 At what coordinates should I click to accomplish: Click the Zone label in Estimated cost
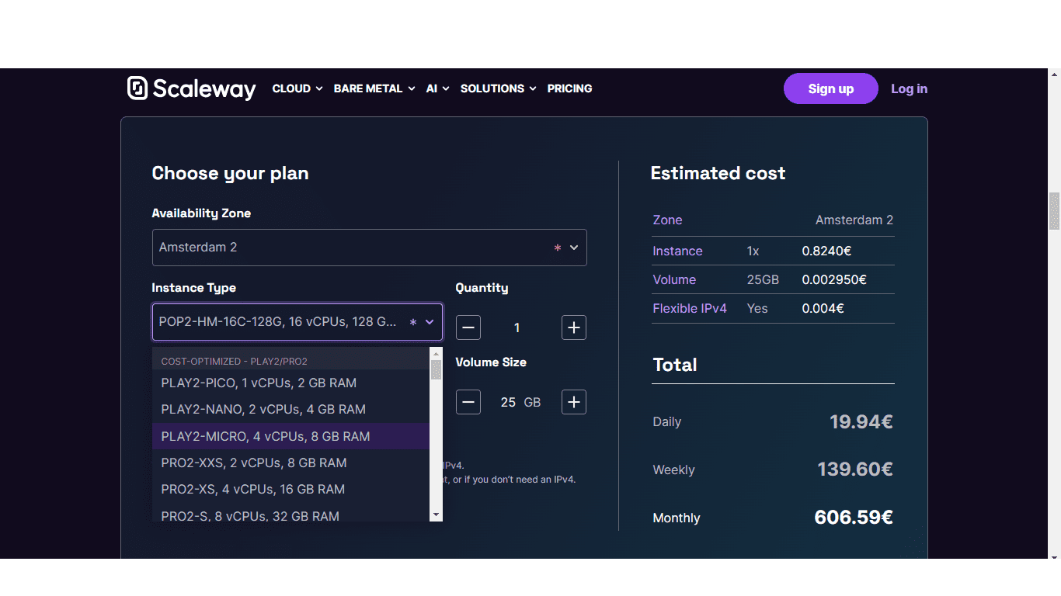click(667, 220)
